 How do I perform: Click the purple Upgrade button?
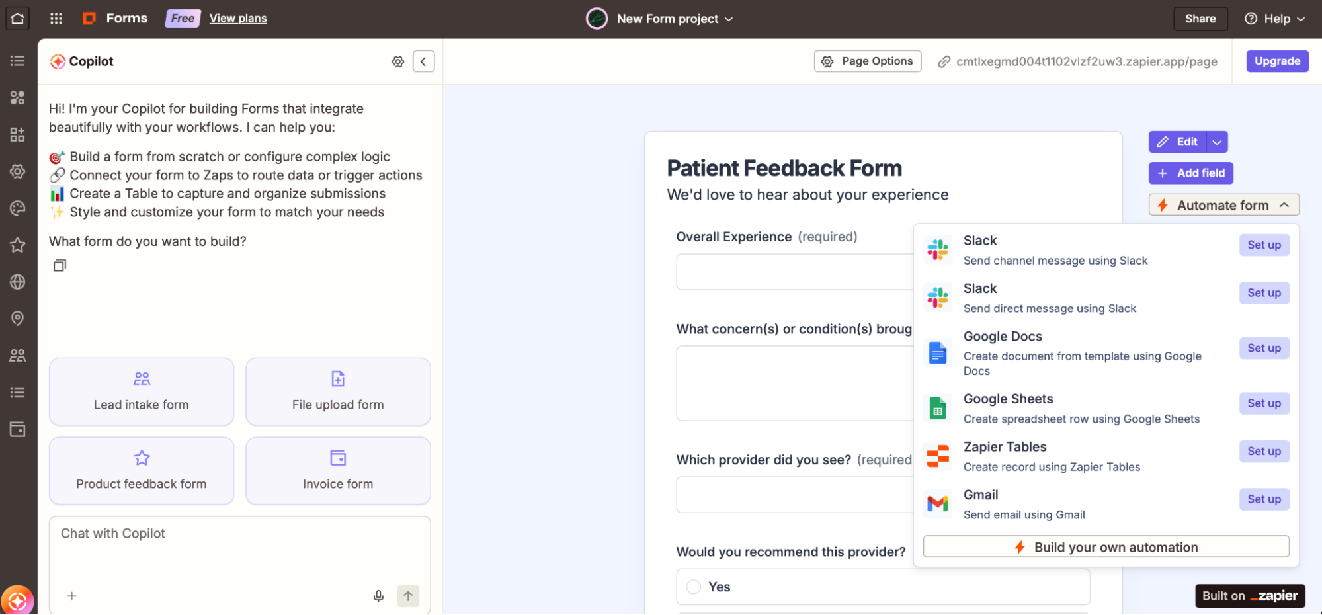point(1277,61)
